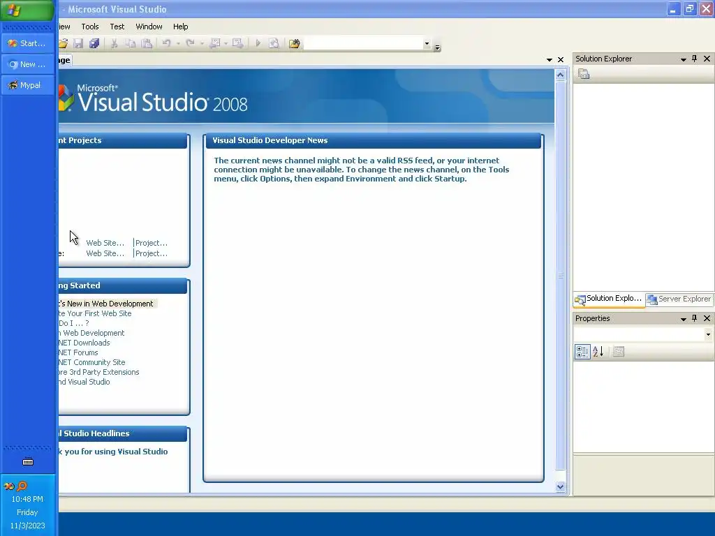The image size is (715, 536).
Task: Open the Windows Start button
Action: 27,10
